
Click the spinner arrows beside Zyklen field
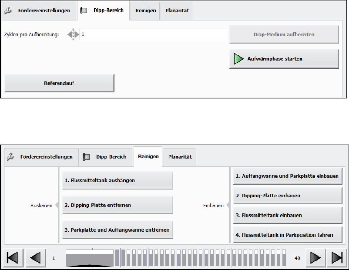[74, 34]
